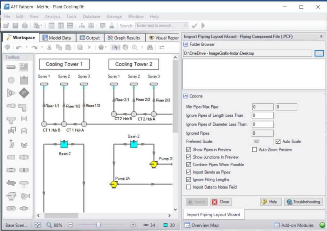Screen dimensions: 327x231
Task: Open Add-on Modules in status bar
Action: pos(294,225)
